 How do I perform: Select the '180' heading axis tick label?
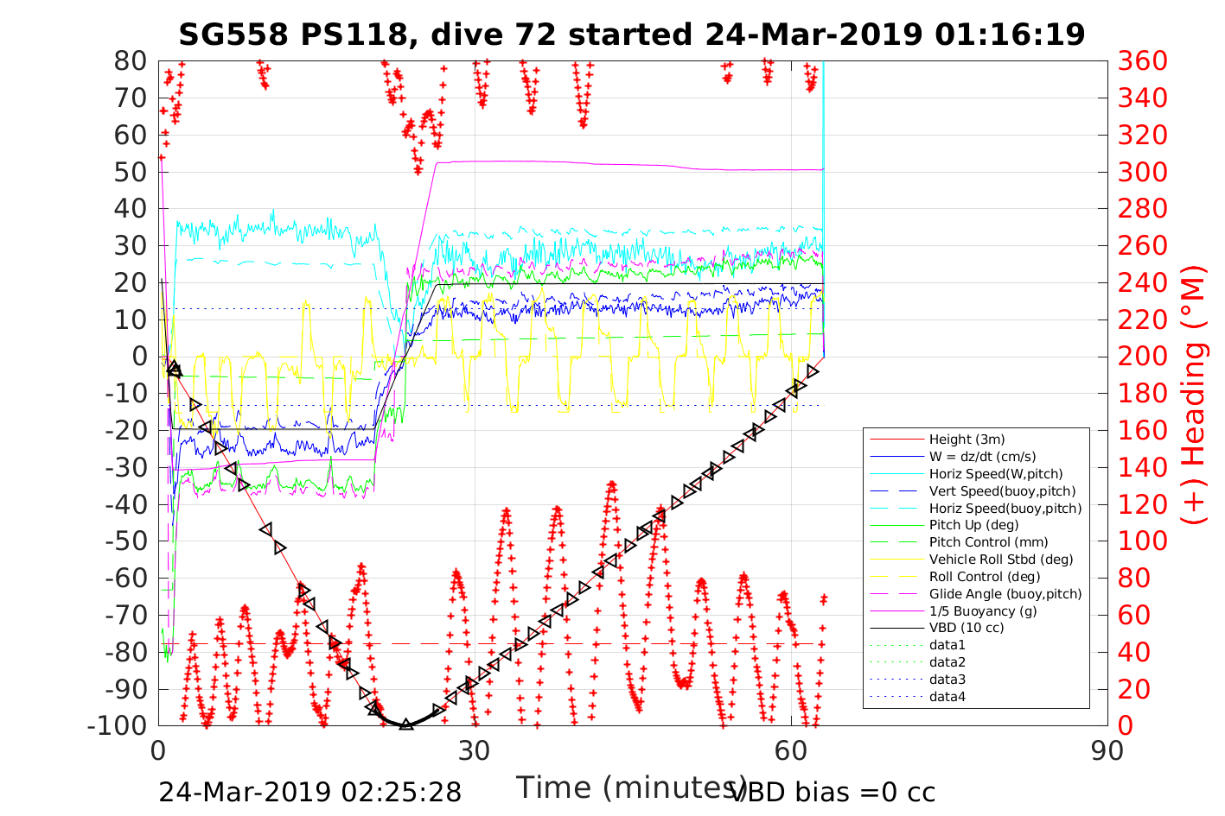click(1143, 394)
